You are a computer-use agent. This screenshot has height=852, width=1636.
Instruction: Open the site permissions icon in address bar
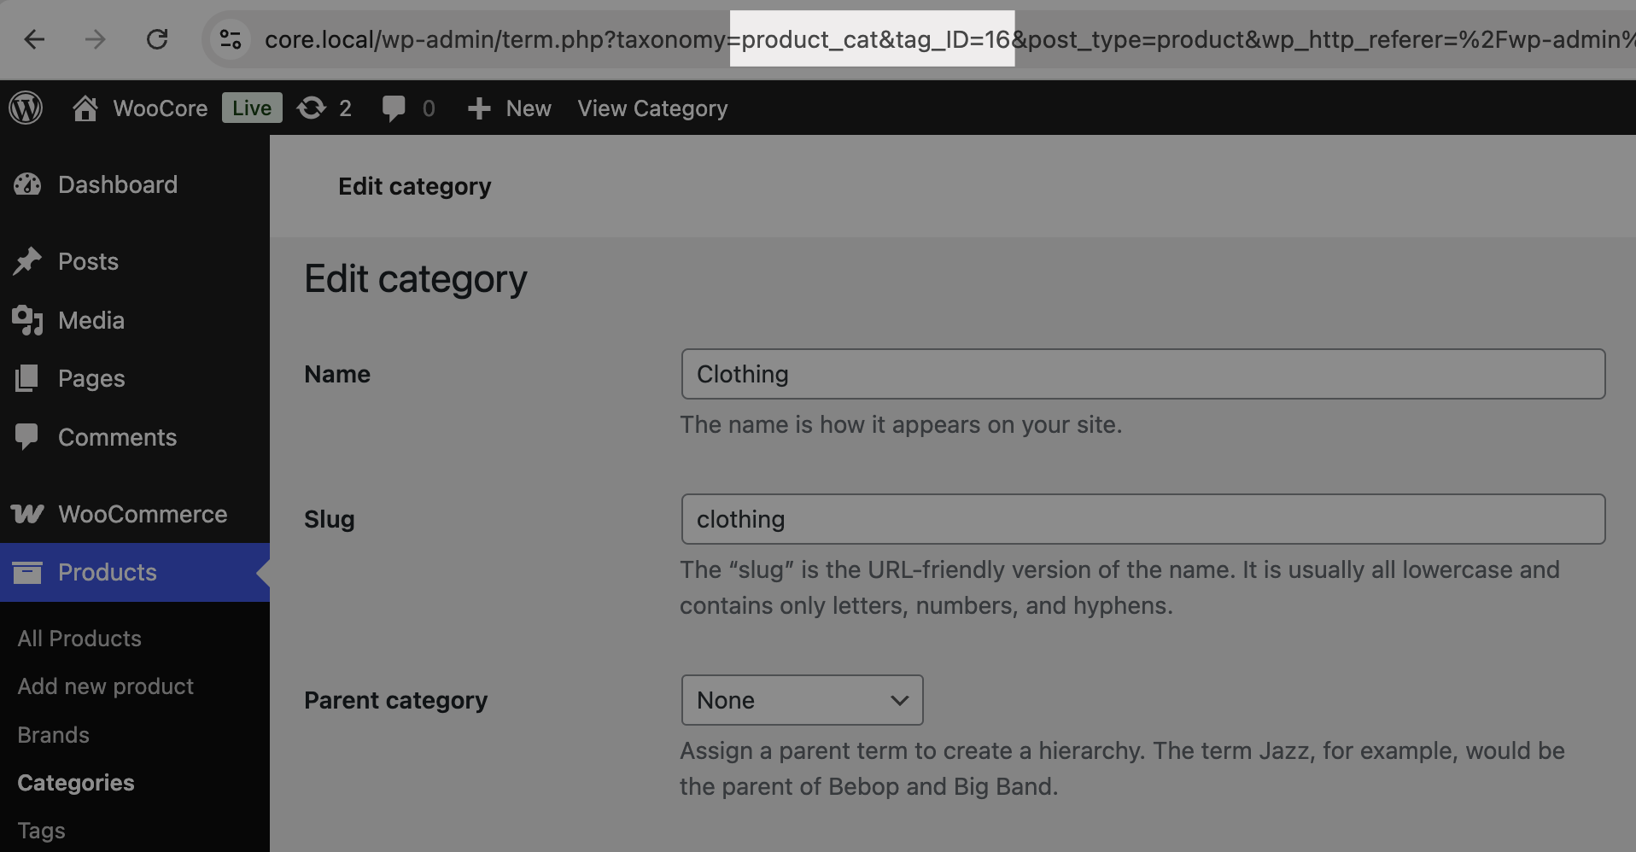[229, 39]
